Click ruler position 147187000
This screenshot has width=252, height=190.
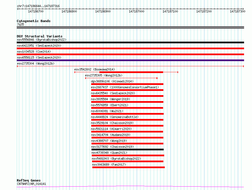point(136,11)
